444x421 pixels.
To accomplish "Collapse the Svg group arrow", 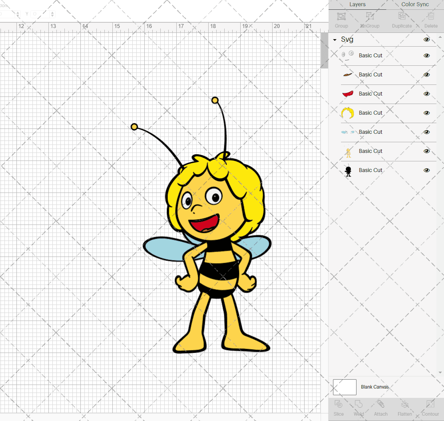I will [335, 40].
